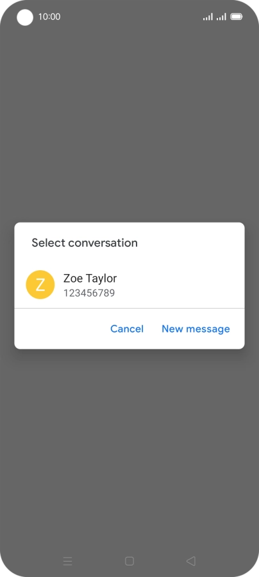
Task: Tap the phone number 123456789
Action: pyautogui.click(x=89, y=293)
